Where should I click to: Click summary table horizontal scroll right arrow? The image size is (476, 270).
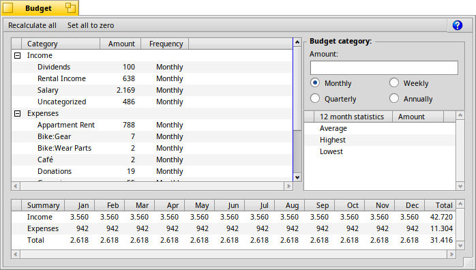451,254
